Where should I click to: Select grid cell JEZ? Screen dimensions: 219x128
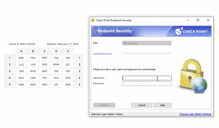[x=68, y=64]
